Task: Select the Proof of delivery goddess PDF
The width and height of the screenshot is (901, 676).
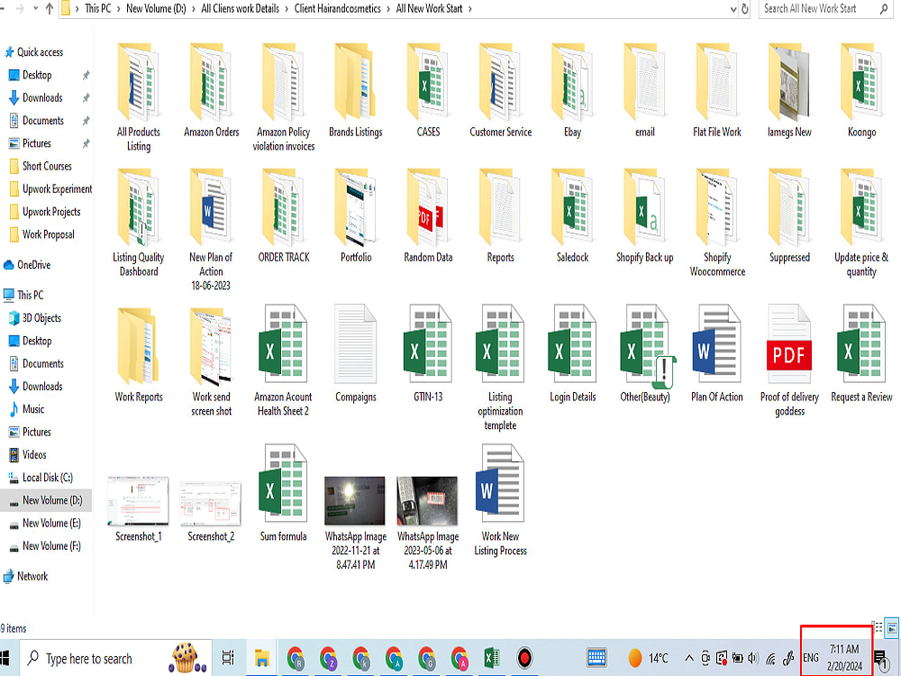Action: pos(789,361)
